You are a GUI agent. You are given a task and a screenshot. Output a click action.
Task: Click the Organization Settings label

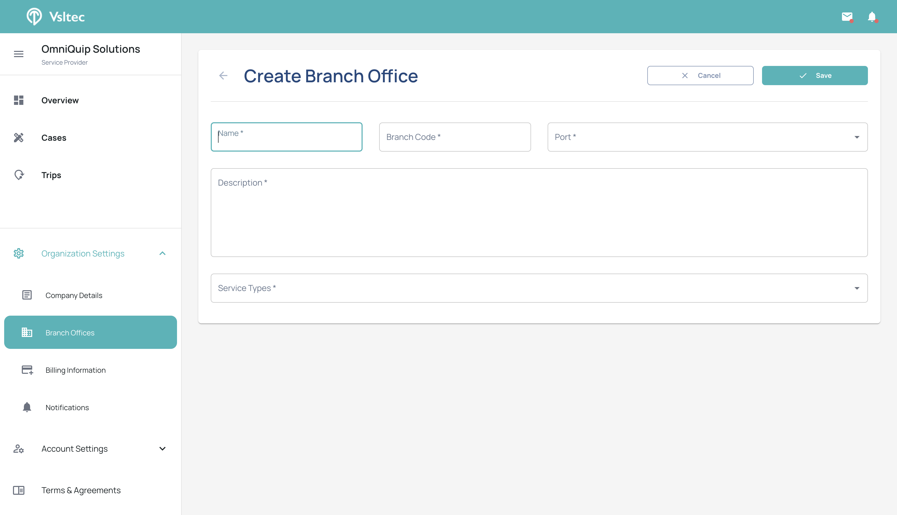(x=83, y=253)
